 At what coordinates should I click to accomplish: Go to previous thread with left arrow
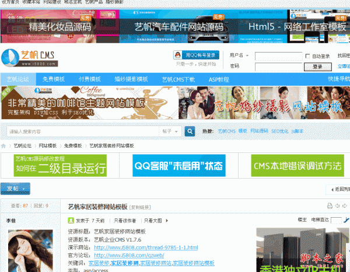[x=337, y=206]
